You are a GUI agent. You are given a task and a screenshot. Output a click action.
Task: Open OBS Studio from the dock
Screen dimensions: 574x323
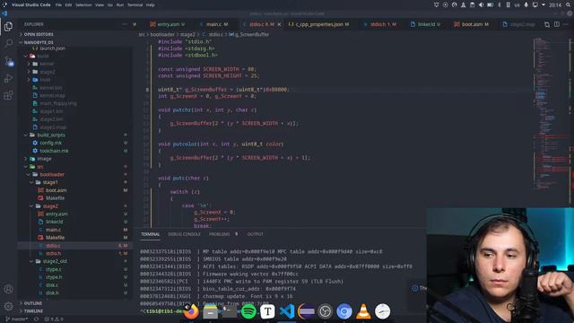pos(325,311)
